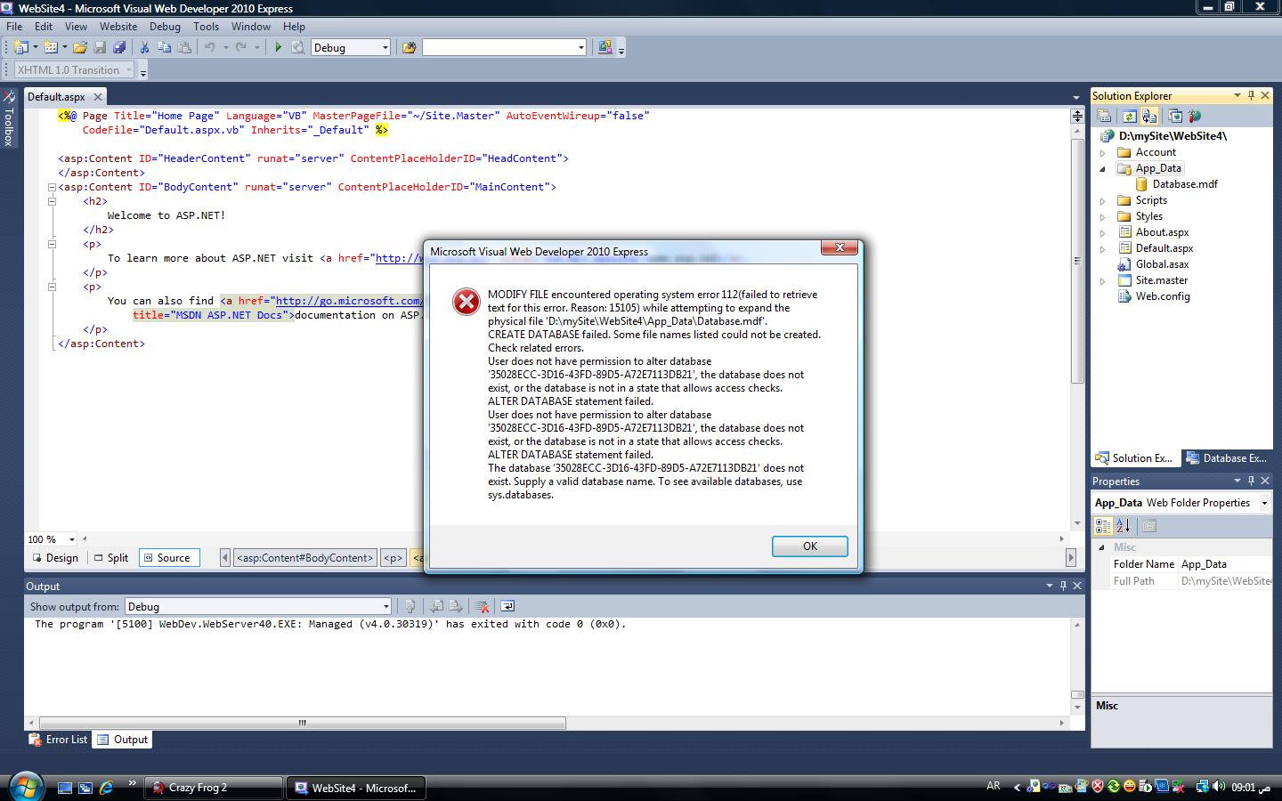Click the Save All icon in toolbar
The image size is (1282, 801).
pyautogui.click(x=119, y=47)
